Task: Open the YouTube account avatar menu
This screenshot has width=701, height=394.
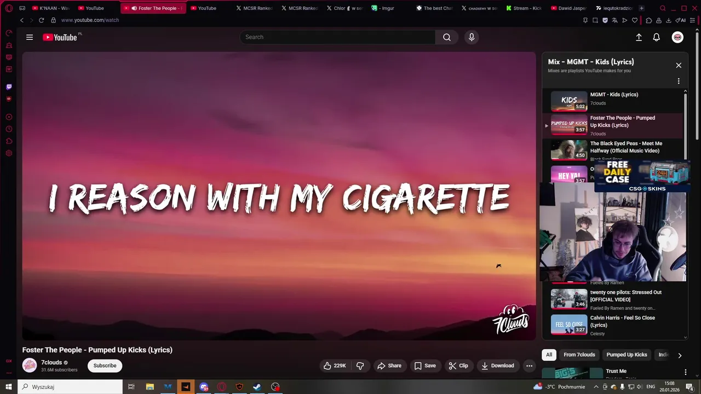Action: tap(677, 37)
